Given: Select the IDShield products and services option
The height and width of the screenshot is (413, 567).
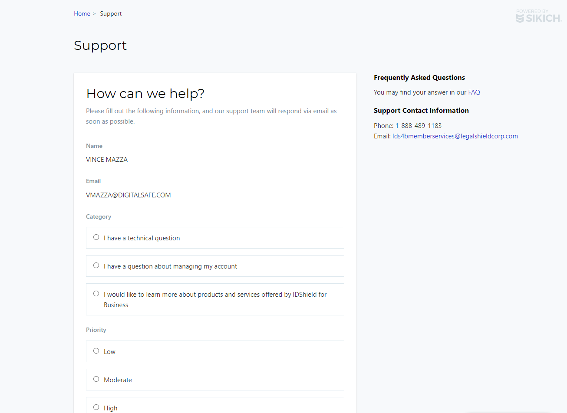Looking at the screenshot, I should 96,293.
